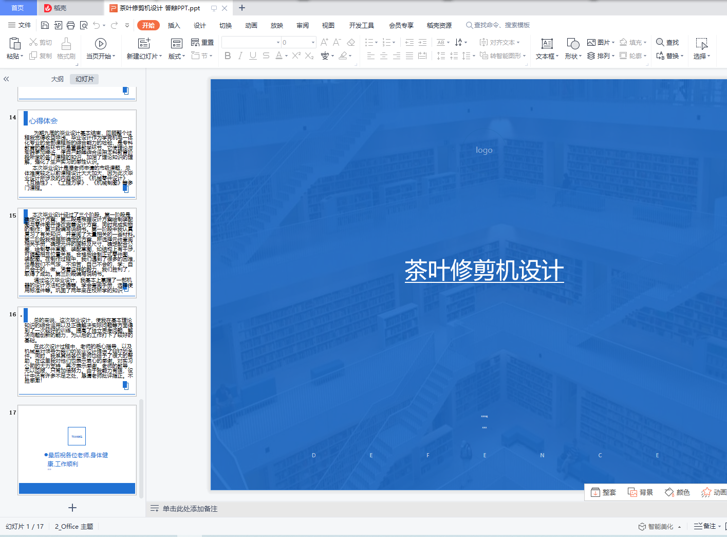Click the Decrease Indent icon
This screenshot has width=727, height=537.
click(x=409, y=42)
